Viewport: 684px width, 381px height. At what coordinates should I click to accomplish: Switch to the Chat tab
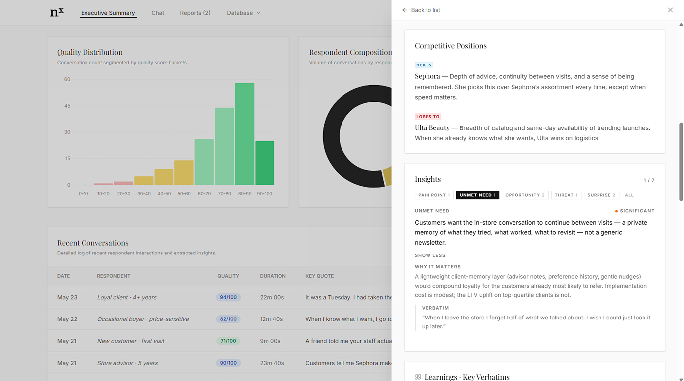tap(158, 13)
